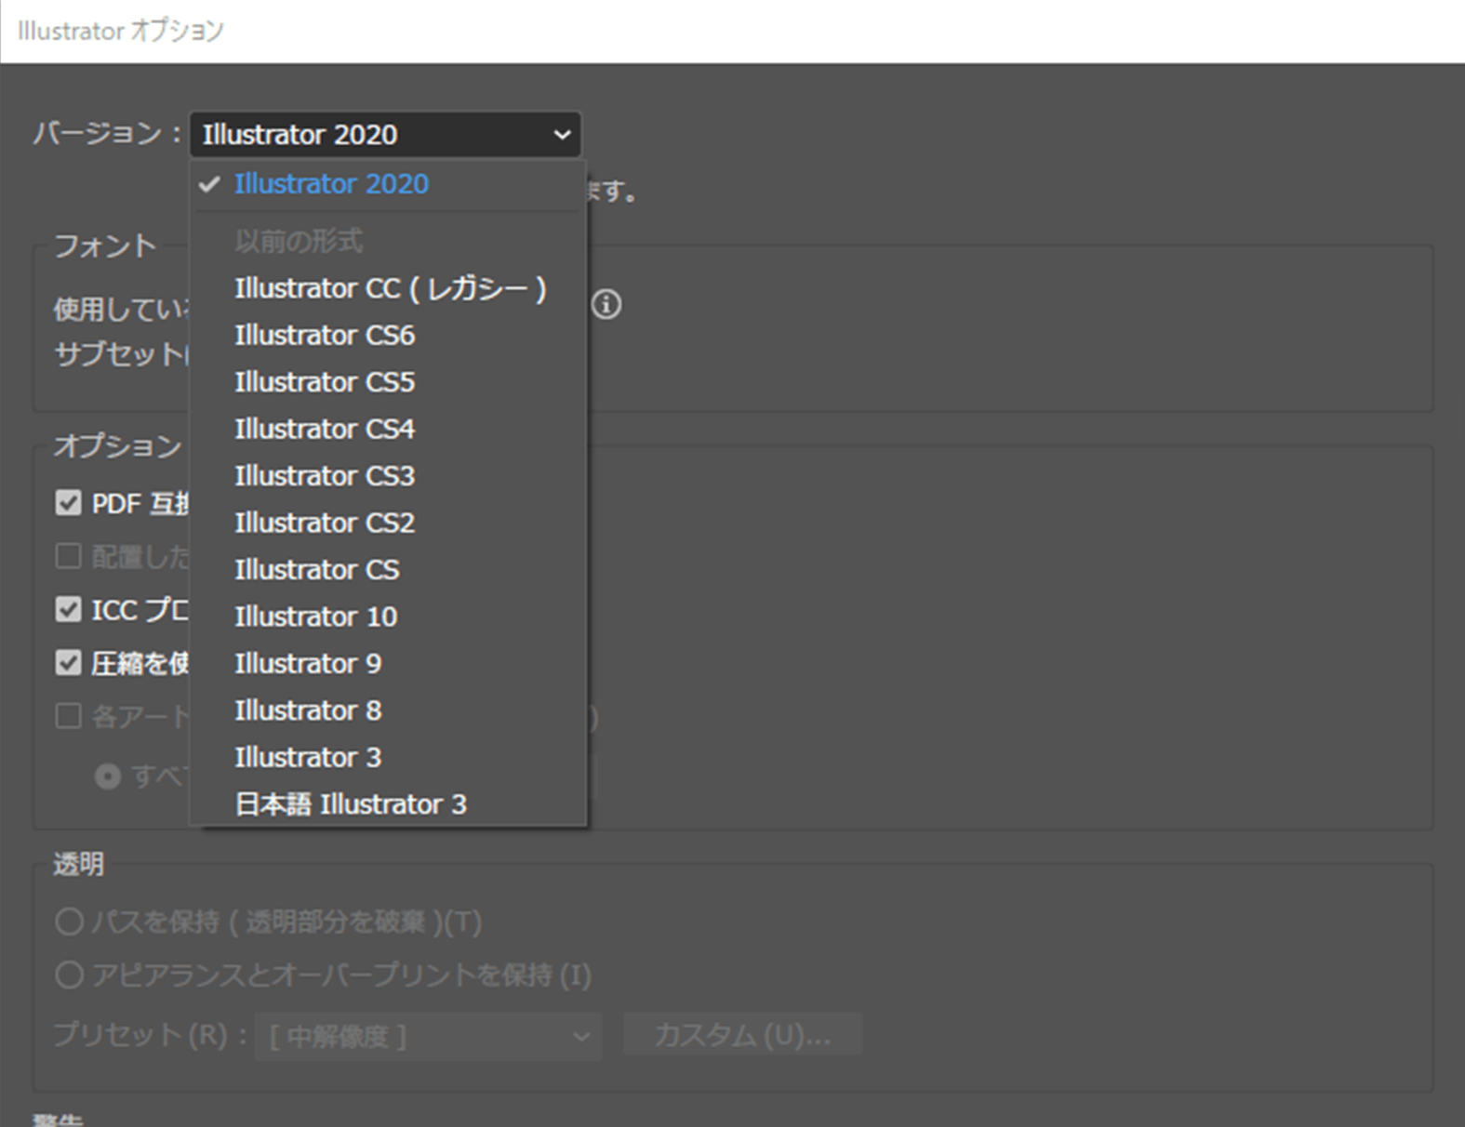Select Illustrator 3 entry
The height and width of the screenshot is (1127, 1465).
[308, 758]
